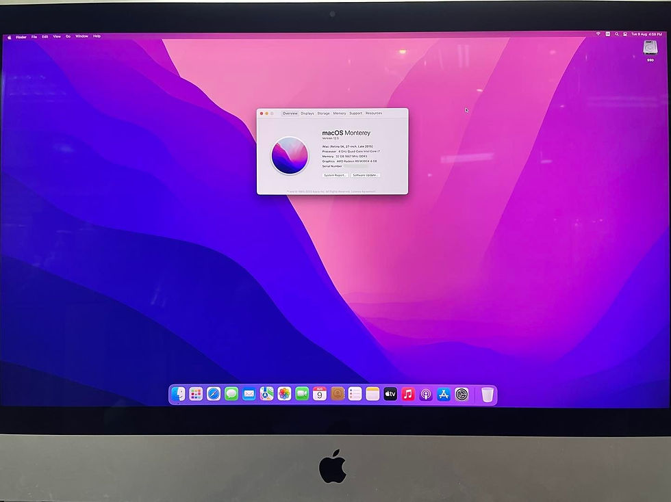Image resolution: width=671 pixels, height=502 pixels.
Task: Close the About This Mac window
Action: pyautogui.click(x=262, y=114)
